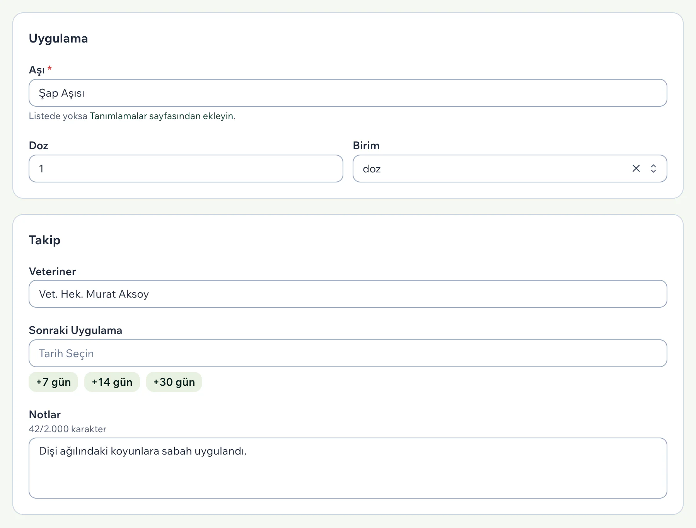The image size is (696, 528).
Task: Click the Birim label
Action: point(366,146)
